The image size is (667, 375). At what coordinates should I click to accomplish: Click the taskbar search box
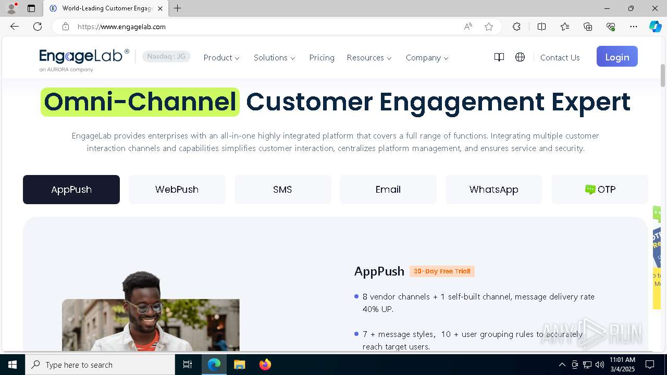(x=100, y=365)
